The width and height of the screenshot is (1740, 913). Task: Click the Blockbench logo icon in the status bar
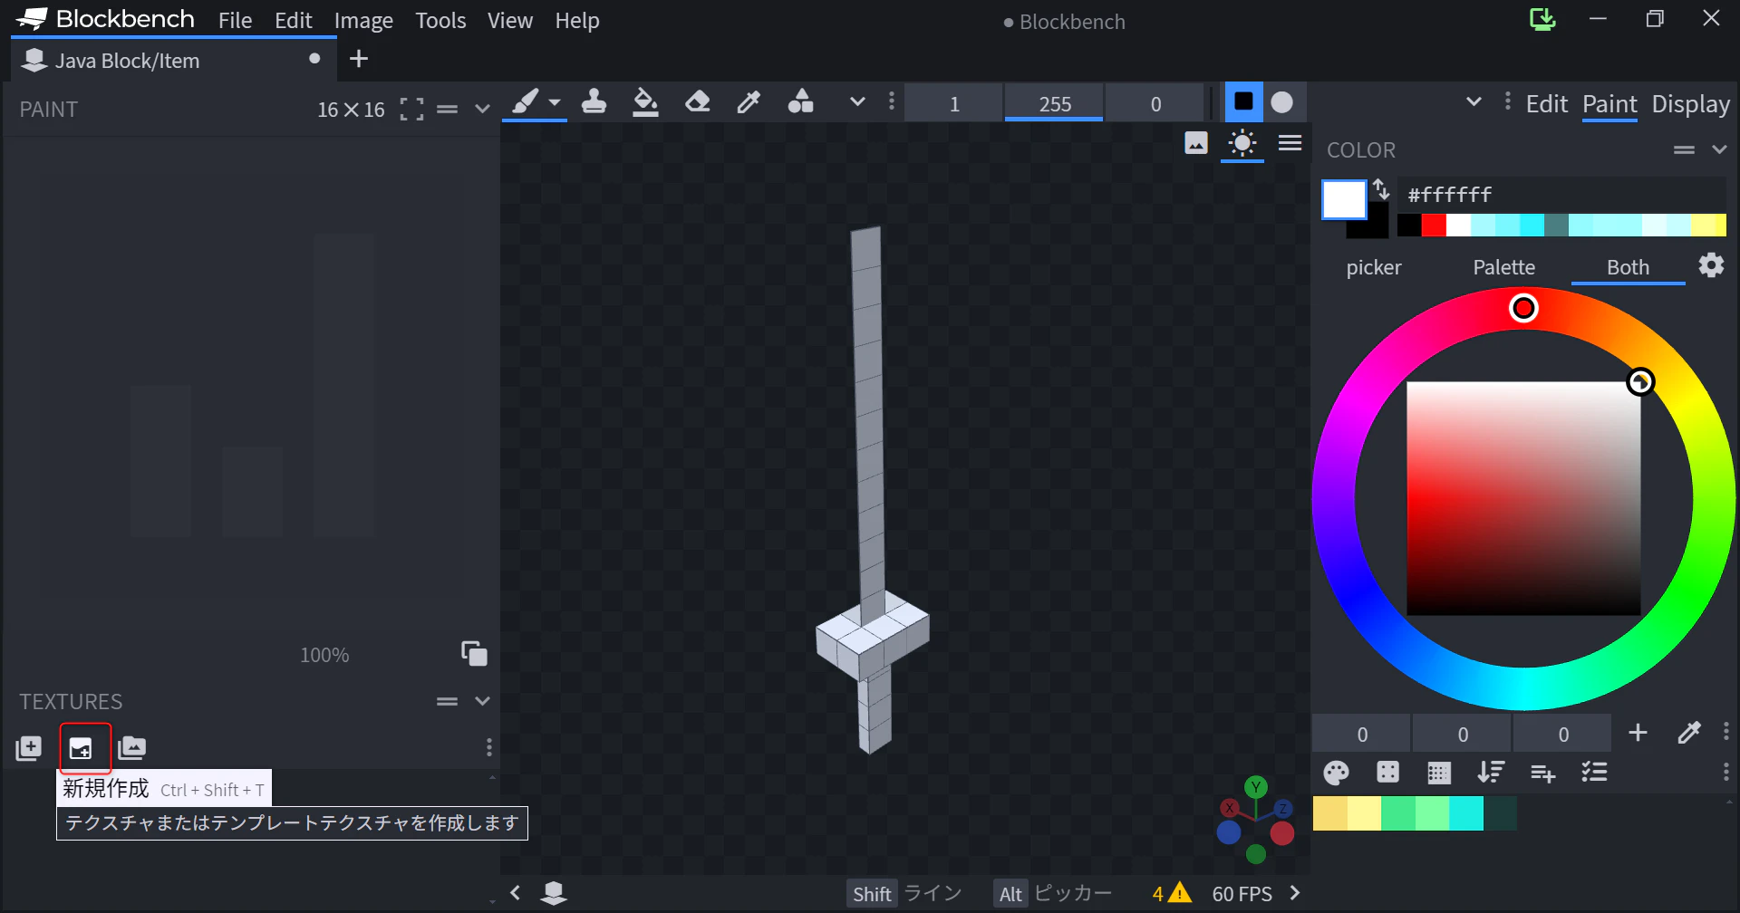pyautogui.click(x=554, y=893)
